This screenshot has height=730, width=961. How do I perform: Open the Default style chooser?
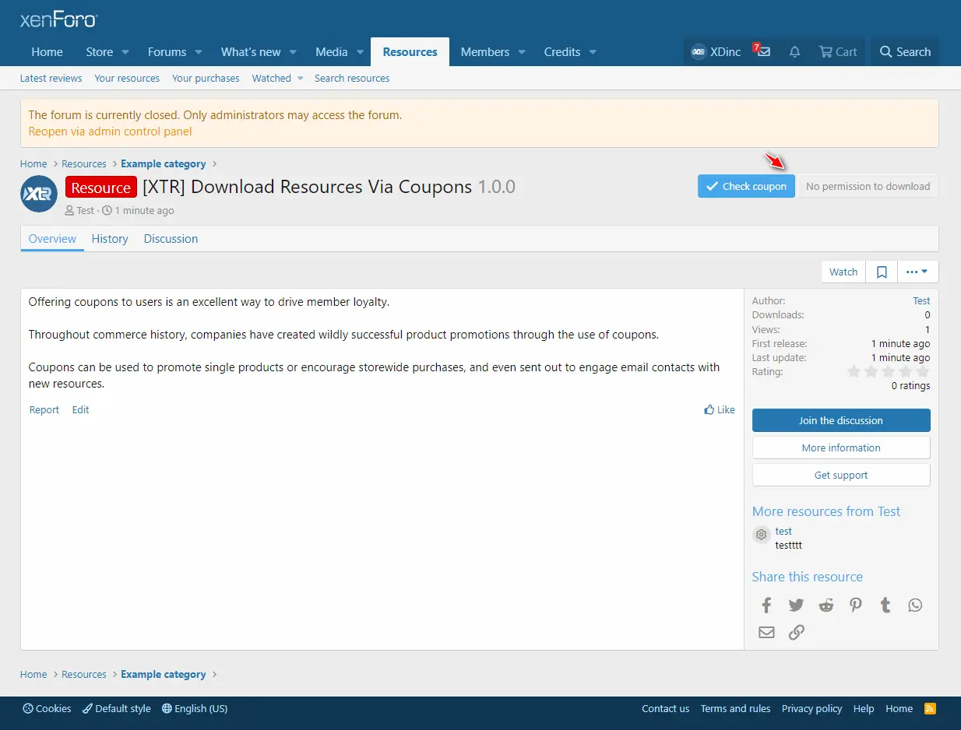(117, 708)
